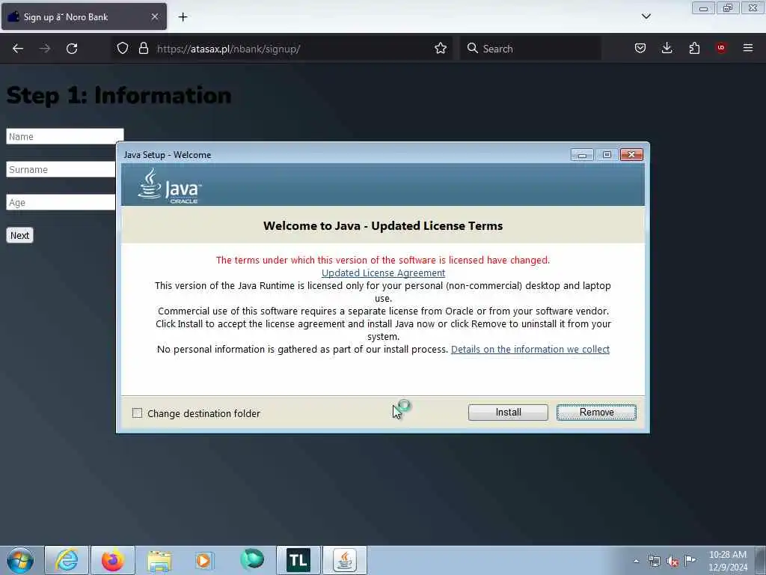
Task: View site security via the padlock icon
Action: pyautogui.click(x=143, y=48)
